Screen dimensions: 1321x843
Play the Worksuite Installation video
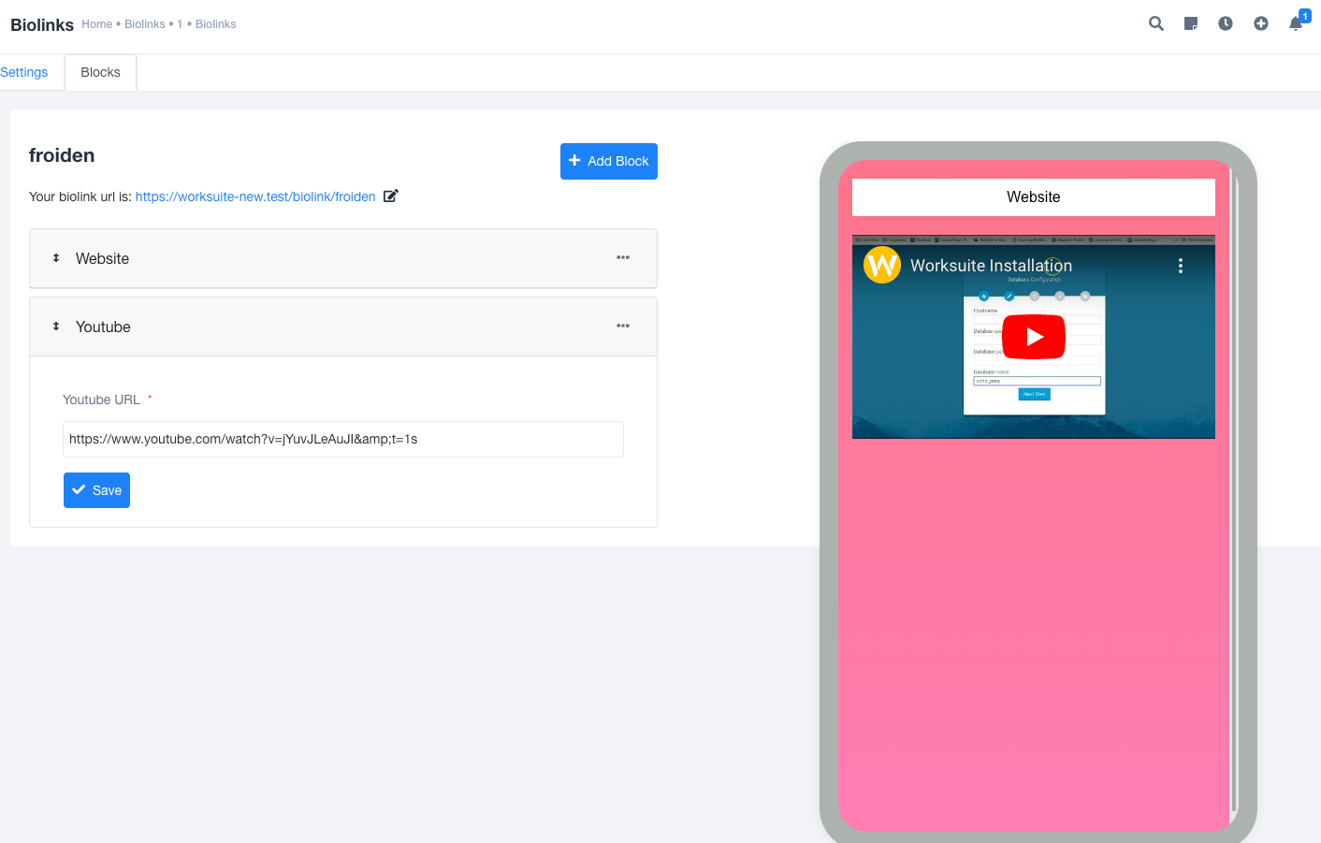pyautogui.click(x=1034, y=337)
